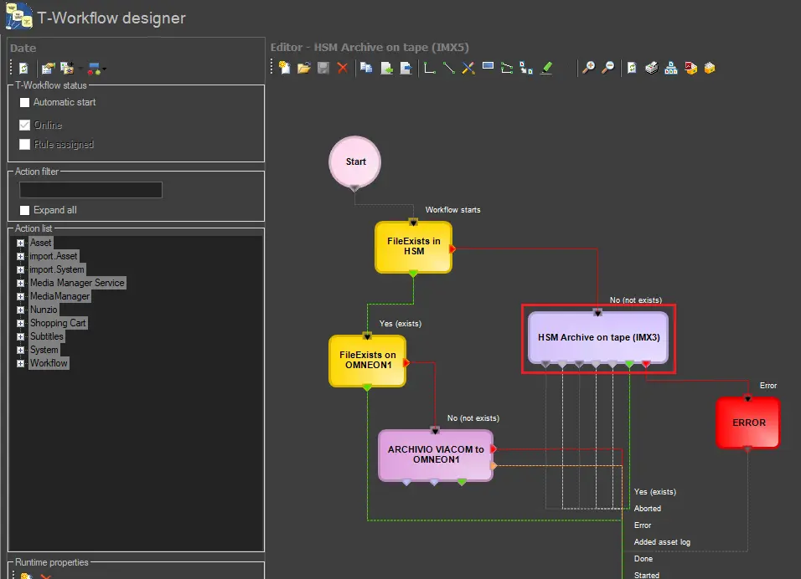Select the right-angle connector line tool
The image size is (801, 579).
pyautogui.click(x=430, y=68)
